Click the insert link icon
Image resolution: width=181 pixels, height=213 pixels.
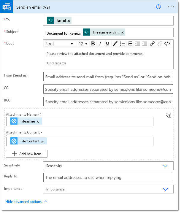152,44
